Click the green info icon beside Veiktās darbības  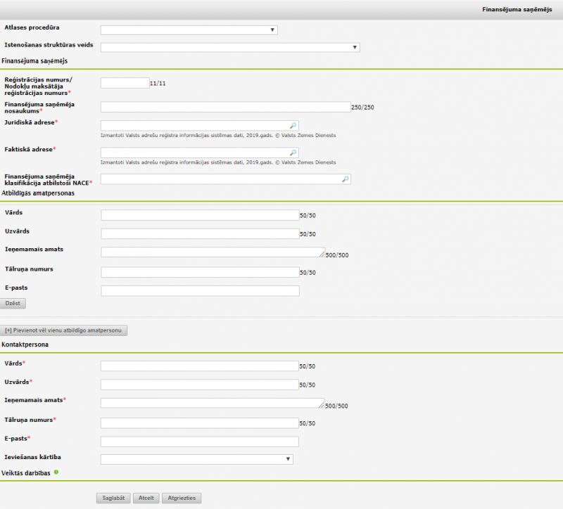click(x=56, y=472)
